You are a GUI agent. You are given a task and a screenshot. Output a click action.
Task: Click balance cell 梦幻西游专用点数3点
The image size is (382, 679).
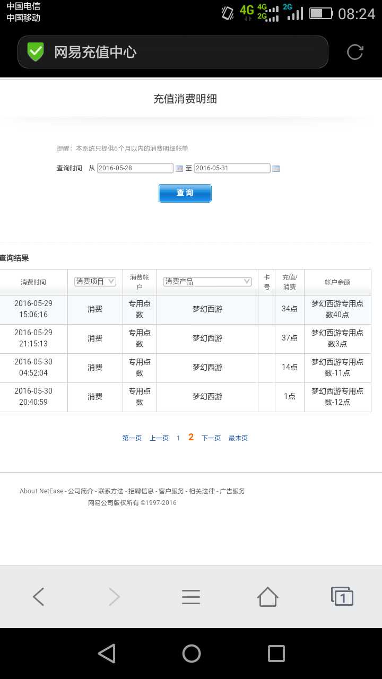tap(337, 338)
